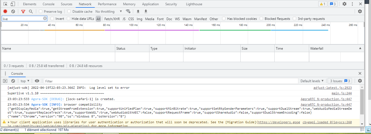
Task: Enable the Preserve log checkbox
Action: click(41, 11)
